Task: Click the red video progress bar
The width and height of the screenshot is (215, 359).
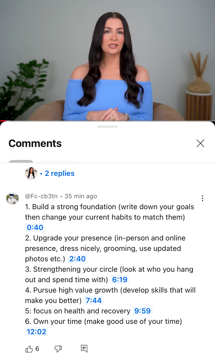Action: point(3,121)
